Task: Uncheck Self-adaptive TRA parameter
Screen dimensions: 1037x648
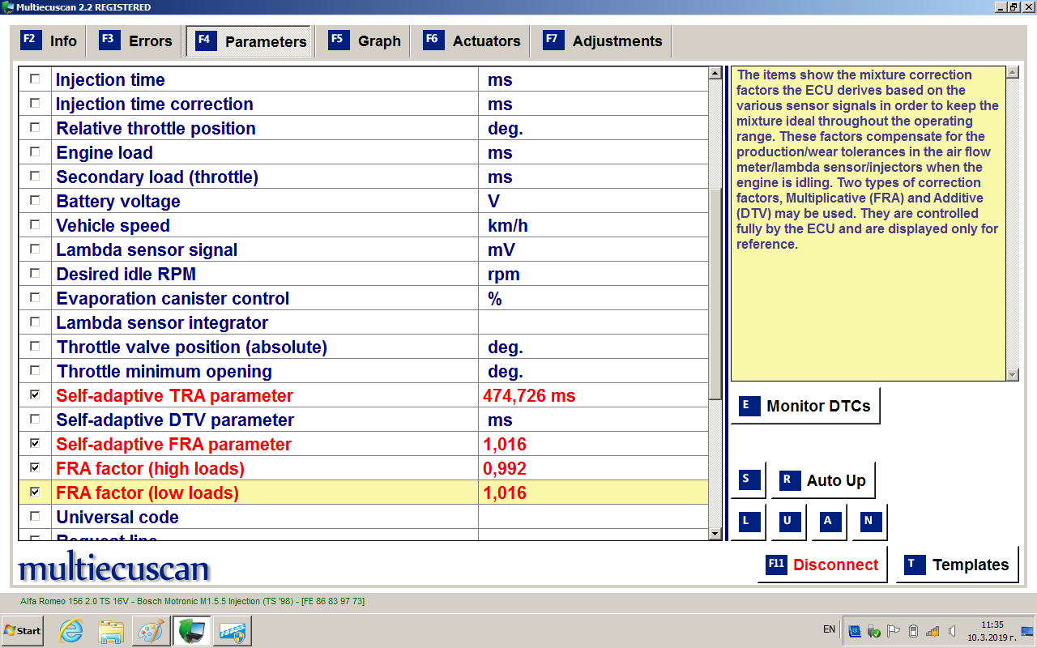Action: click(x=35, y=395)
